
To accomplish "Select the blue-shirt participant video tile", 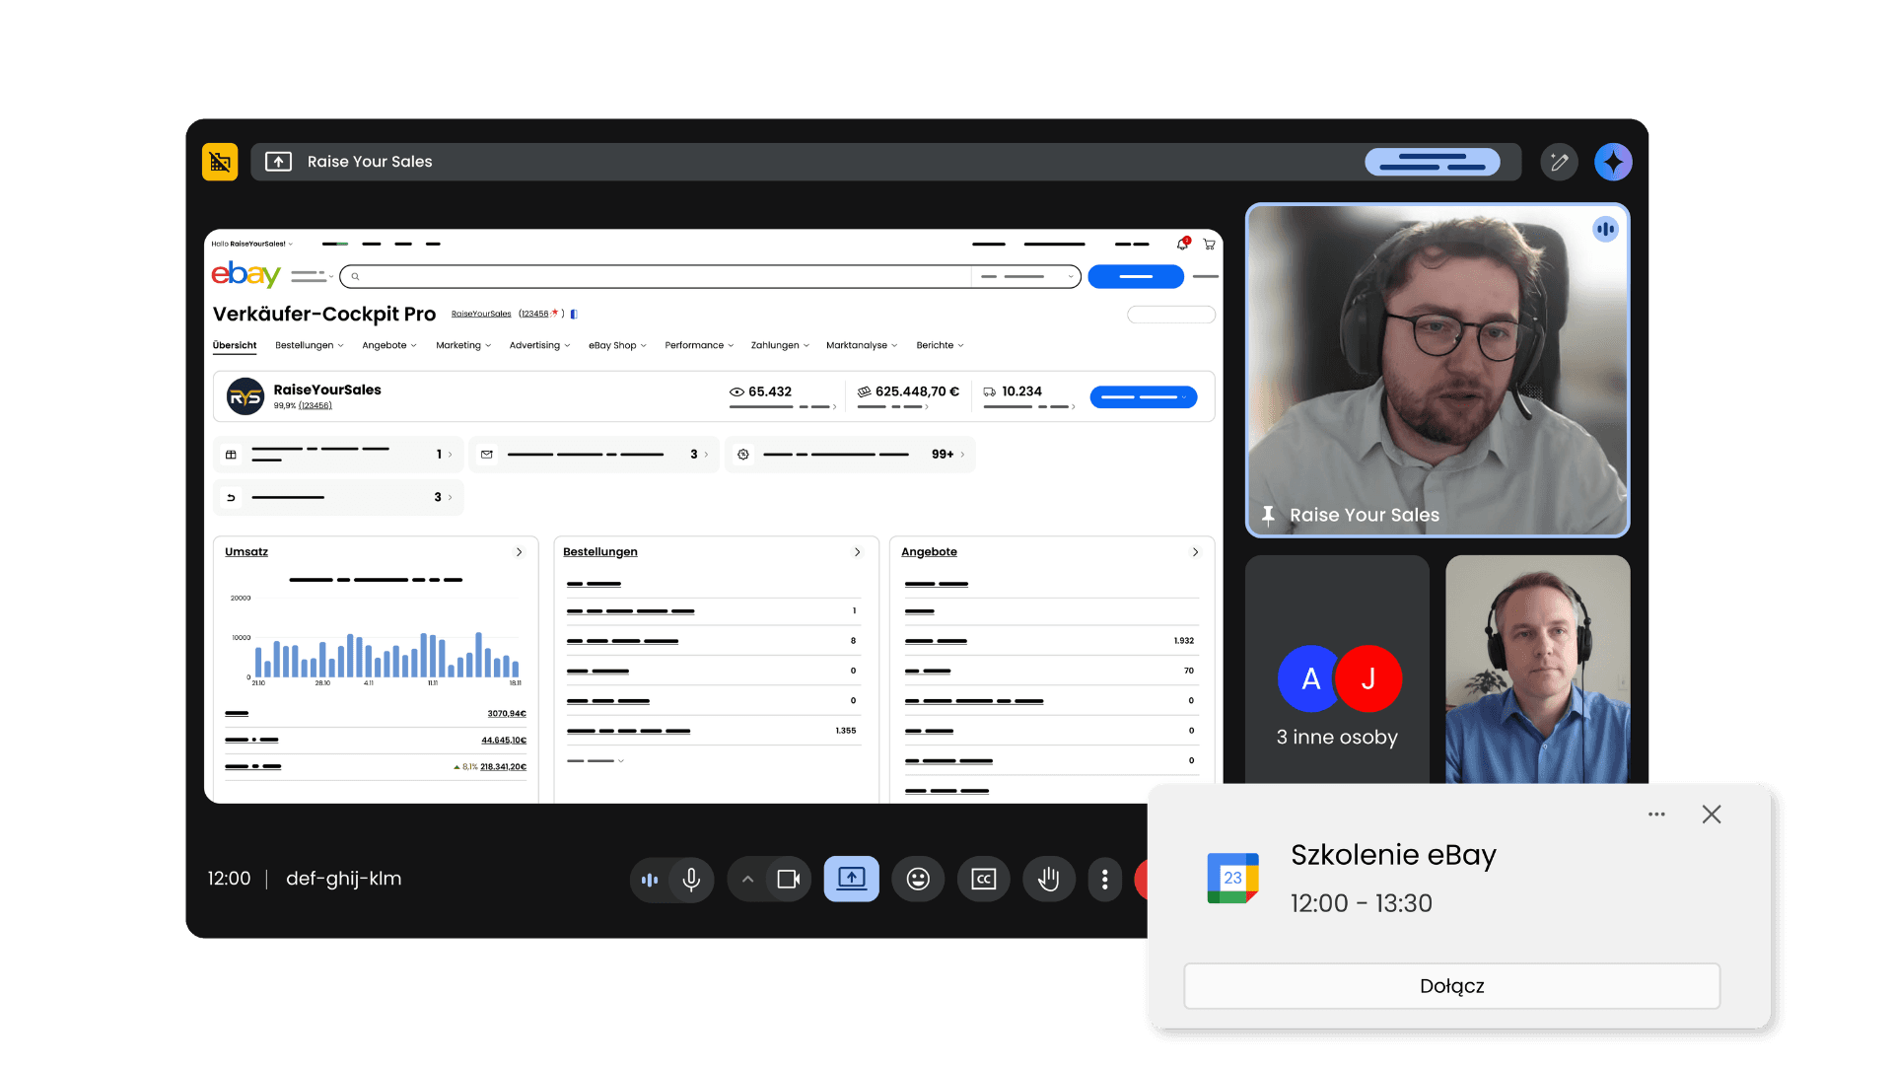I will (1537, 671).
